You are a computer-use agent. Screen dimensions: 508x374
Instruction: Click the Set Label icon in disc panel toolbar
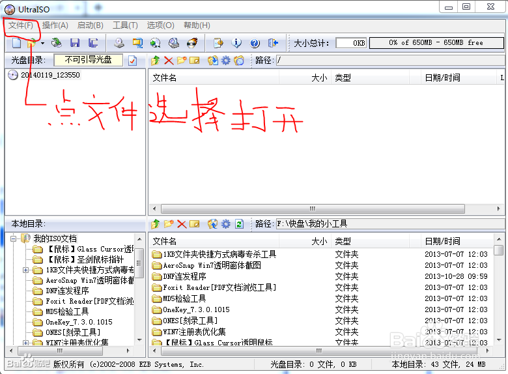pos(239,61)
